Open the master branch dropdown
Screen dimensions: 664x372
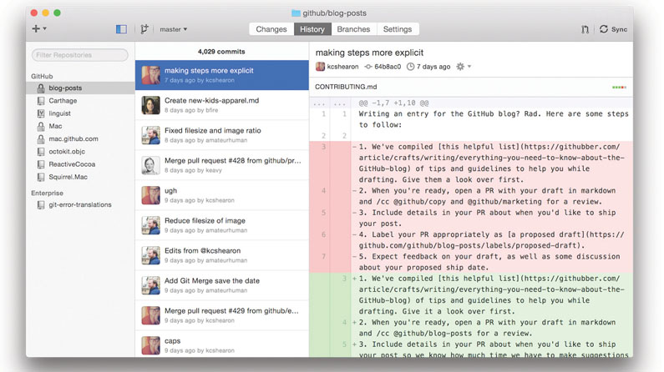(173, 29)
